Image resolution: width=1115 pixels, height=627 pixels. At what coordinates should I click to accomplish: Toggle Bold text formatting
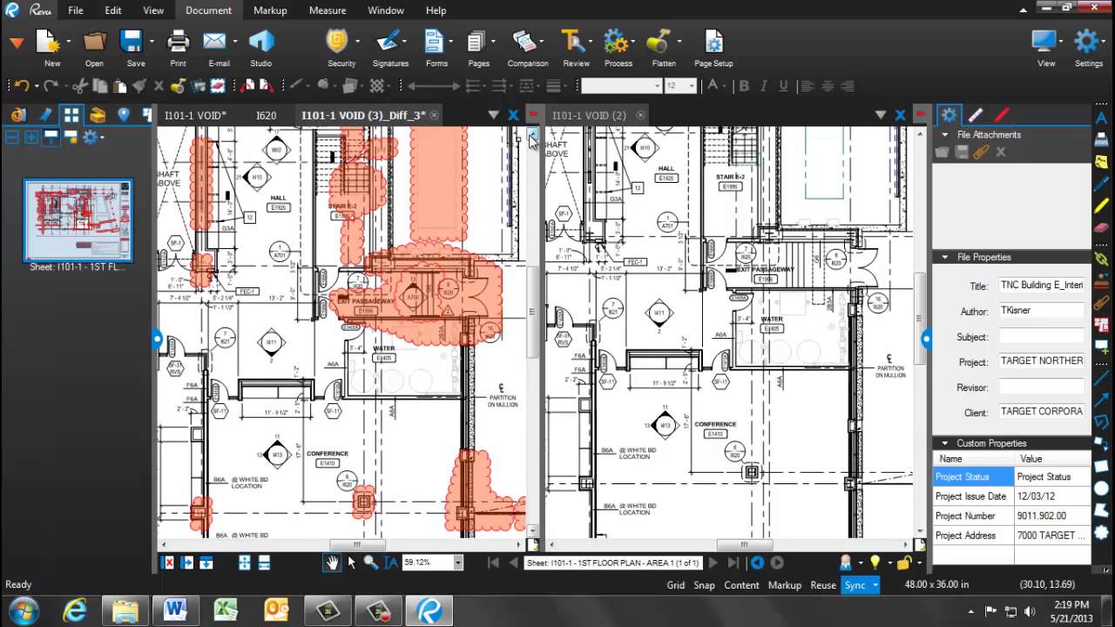[x=743, y=85]
